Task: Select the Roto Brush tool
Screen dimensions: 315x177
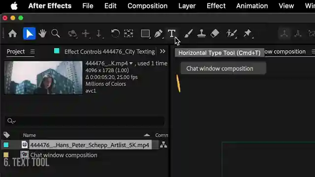Action: [232, 33]
